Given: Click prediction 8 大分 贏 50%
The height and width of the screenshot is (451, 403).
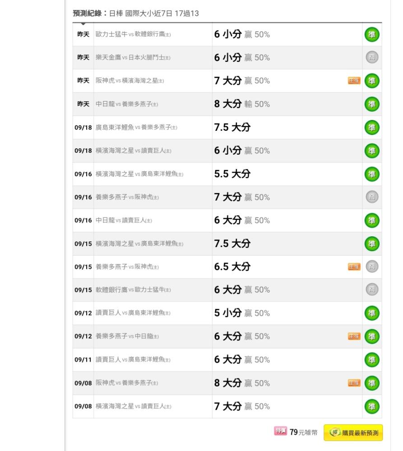Looking at the screenshot, I should coord(242,383).
